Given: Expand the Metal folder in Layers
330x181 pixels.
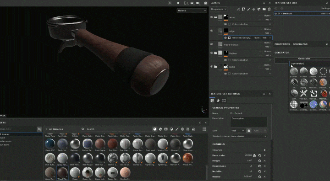Looking at the screenshot, I should point(215,67).
